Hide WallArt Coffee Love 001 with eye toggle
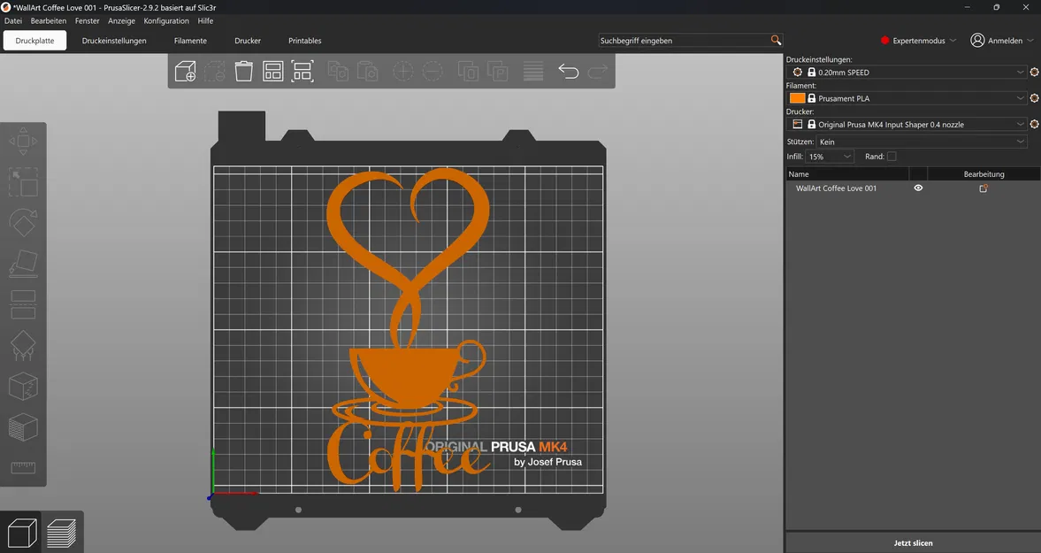 (918, 188)
